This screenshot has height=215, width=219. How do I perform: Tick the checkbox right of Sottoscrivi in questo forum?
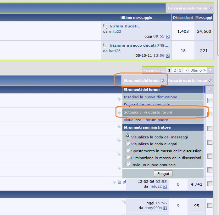210,114
